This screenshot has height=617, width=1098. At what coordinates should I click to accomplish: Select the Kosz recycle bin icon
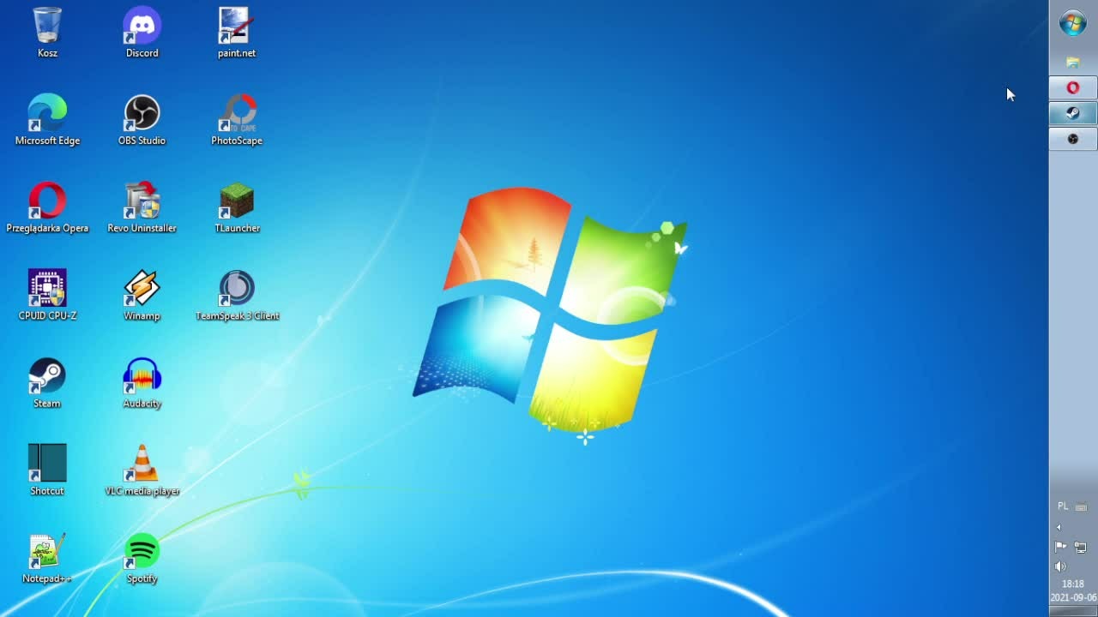(x=47, y=33)
